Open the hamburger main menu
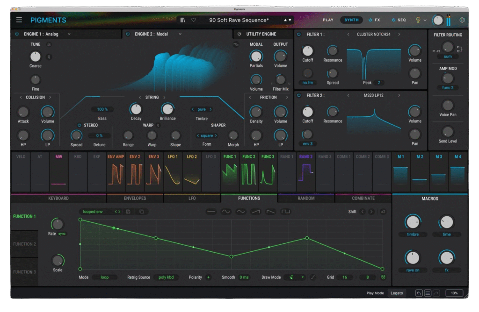 tap(19, 20)
